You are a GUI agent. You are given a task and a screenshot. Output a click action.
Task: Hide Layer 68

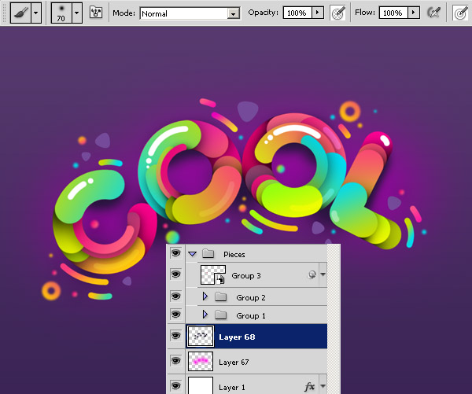[x=175, y=336]
